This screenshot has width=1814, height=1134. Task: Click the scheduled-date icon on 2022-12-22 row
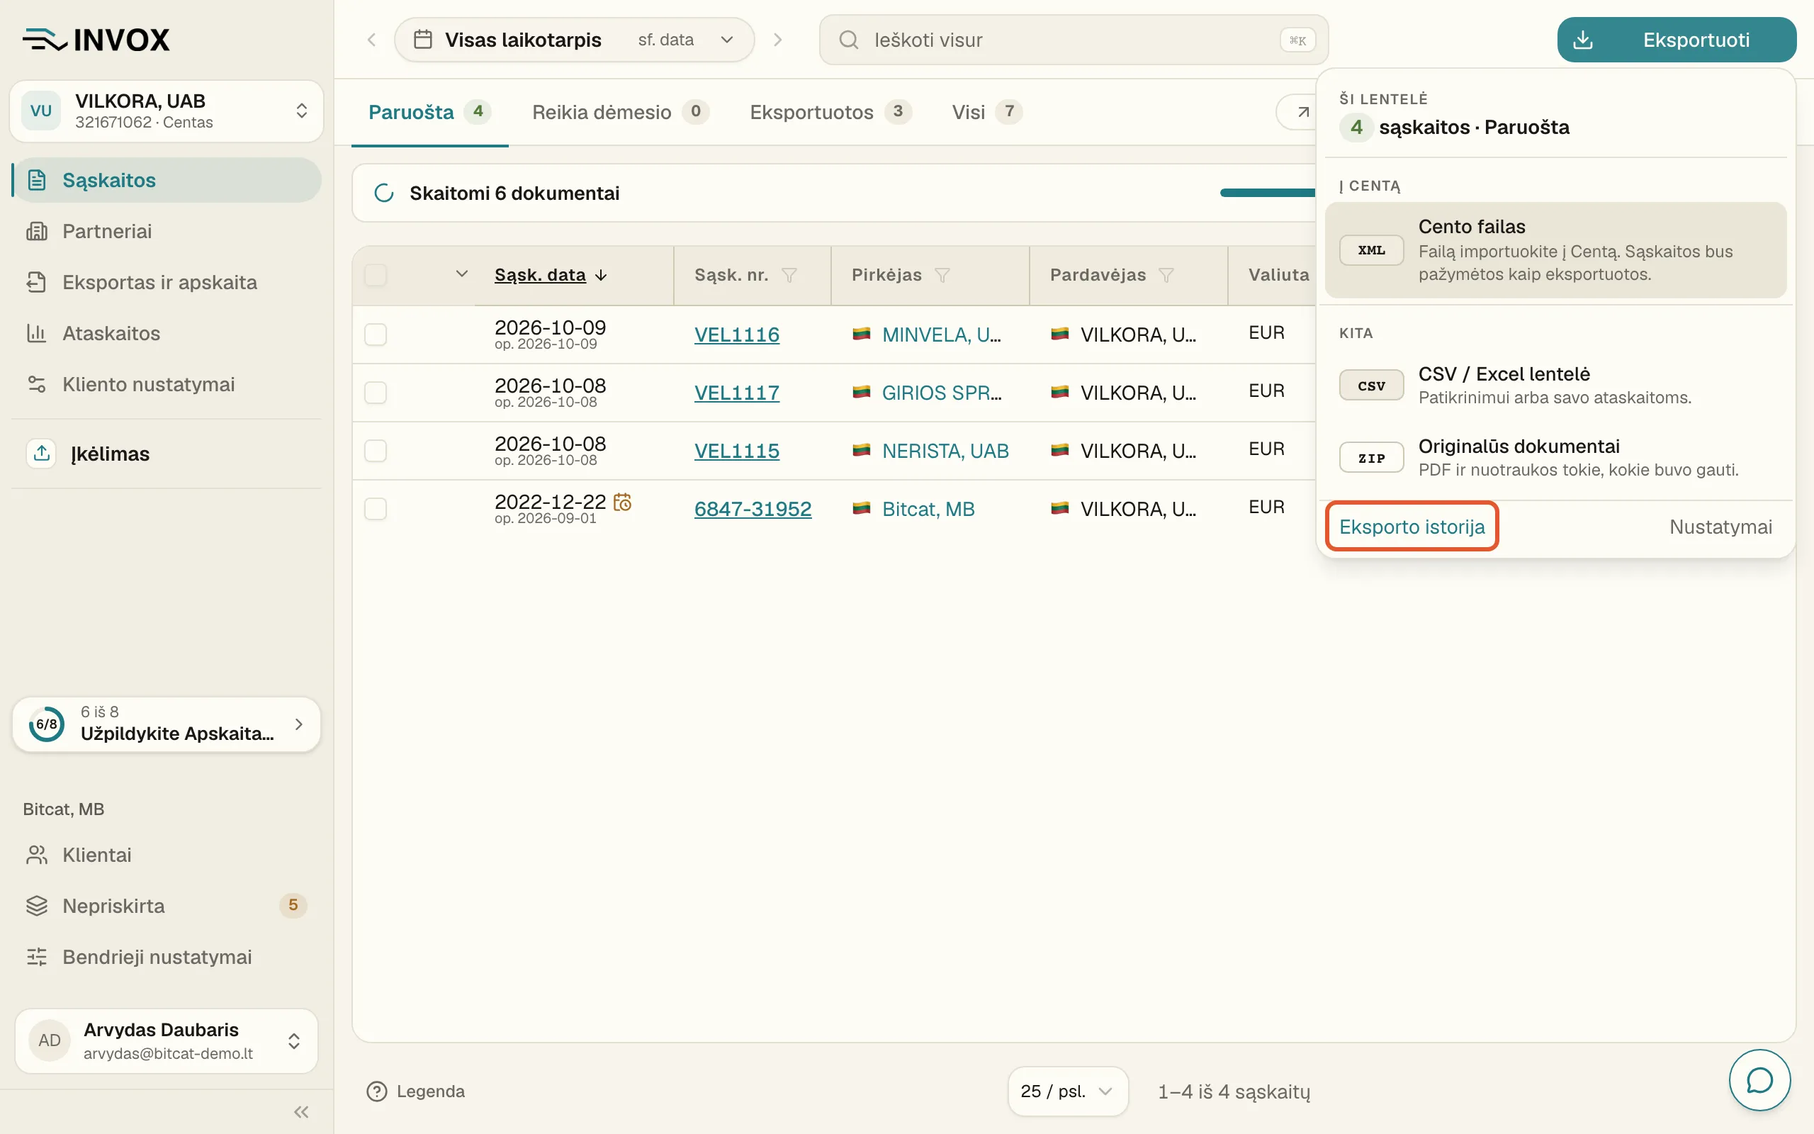click(622, 502)
